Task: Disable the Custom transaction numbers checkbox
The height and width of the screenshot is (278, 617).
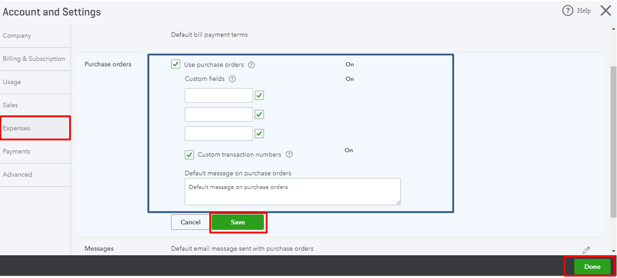Action: coord(190,155)
